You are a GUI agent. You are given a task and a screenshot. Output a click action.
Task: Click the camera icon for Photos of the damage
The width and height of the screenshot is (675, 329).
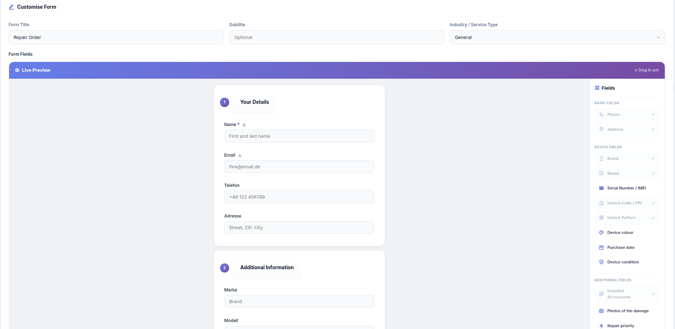click(x=601, y=311)
